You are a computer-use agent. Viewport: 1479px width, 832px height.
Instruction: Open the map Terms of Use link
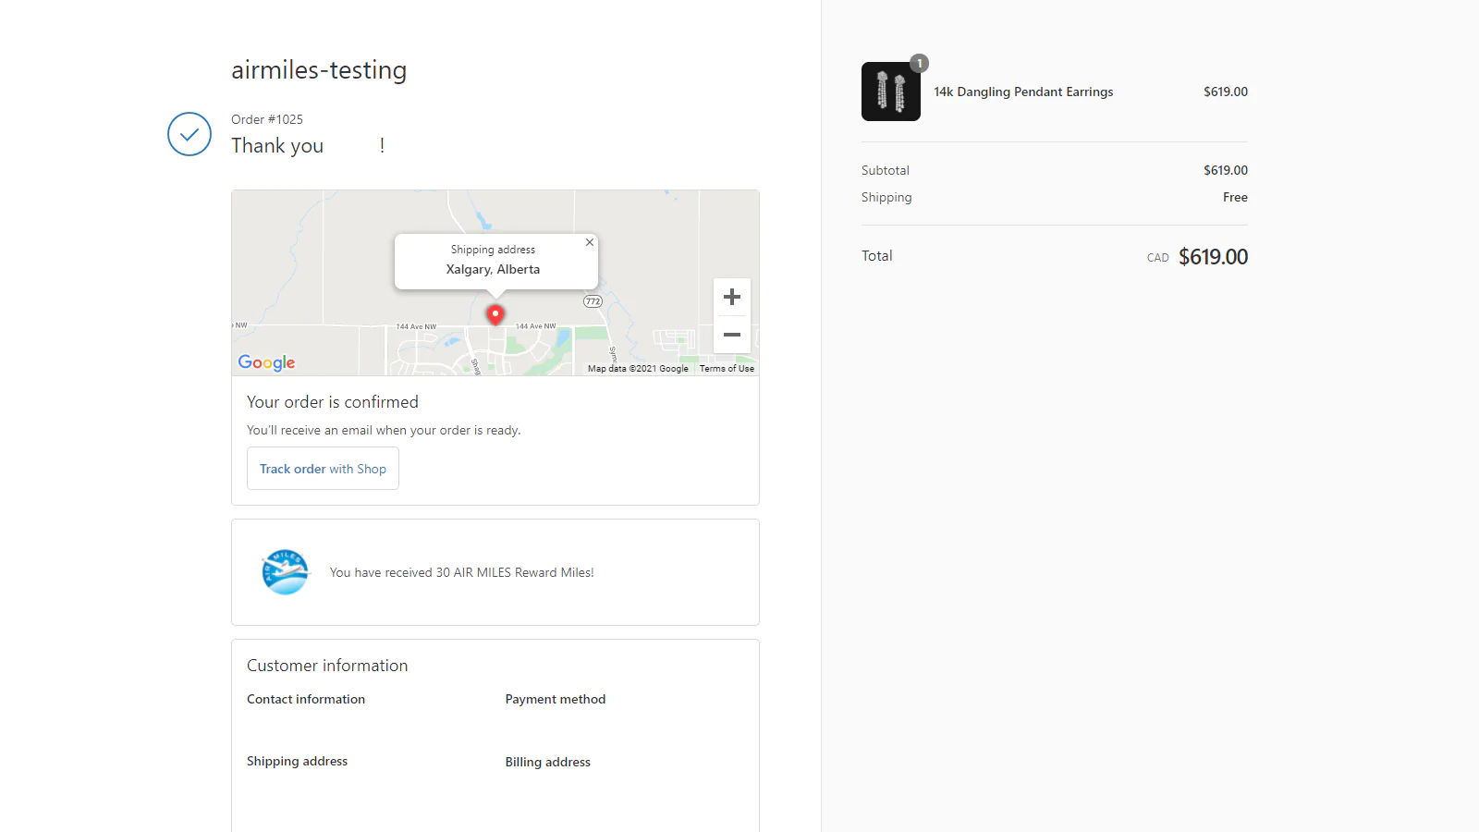[x=727, y=369]
